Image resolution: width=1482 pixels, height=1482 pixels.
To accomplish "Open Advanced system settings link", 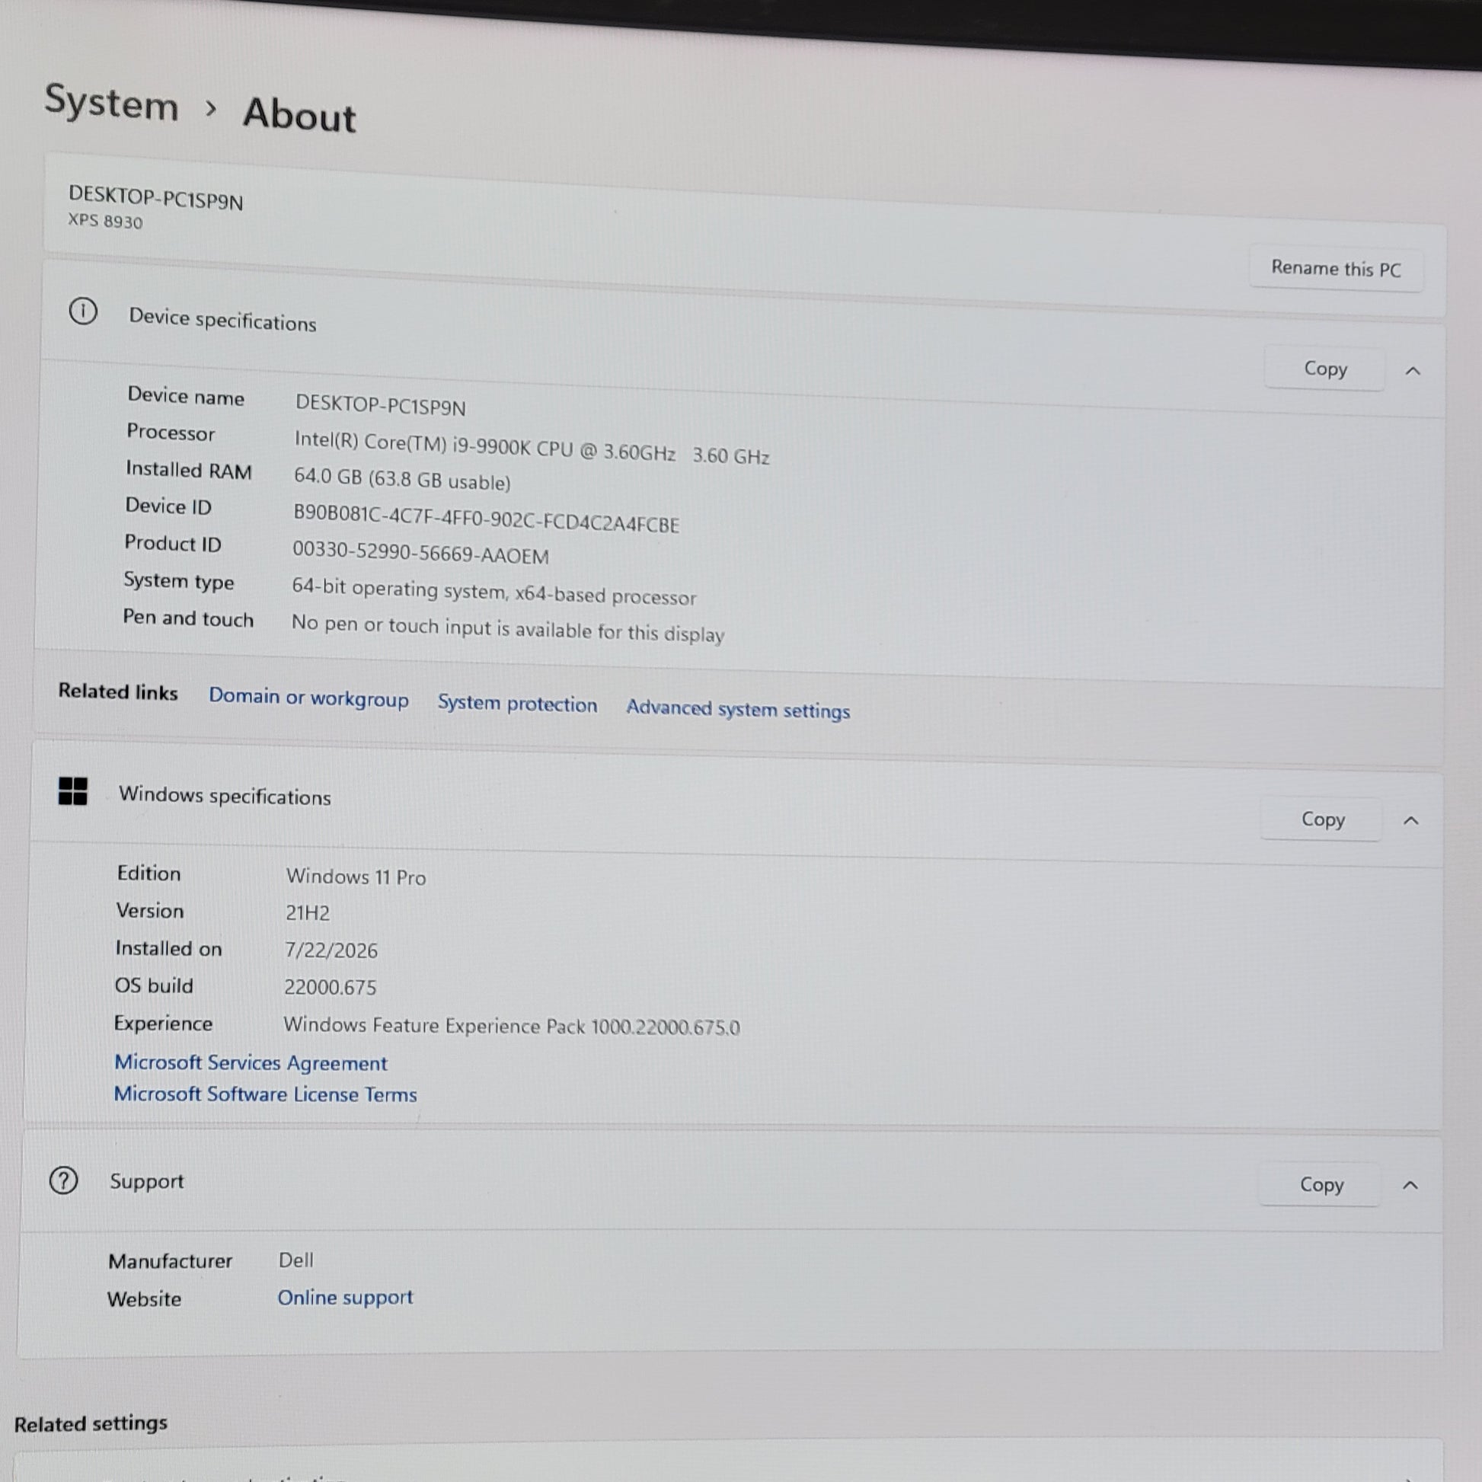I will coord(738,709).
